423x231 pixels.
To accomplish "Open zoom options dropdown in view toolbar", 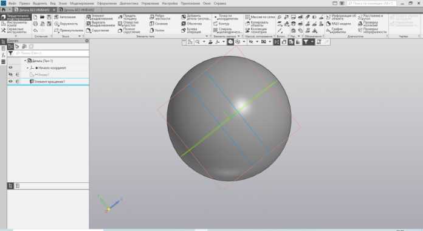I will (x=204, y=42).
